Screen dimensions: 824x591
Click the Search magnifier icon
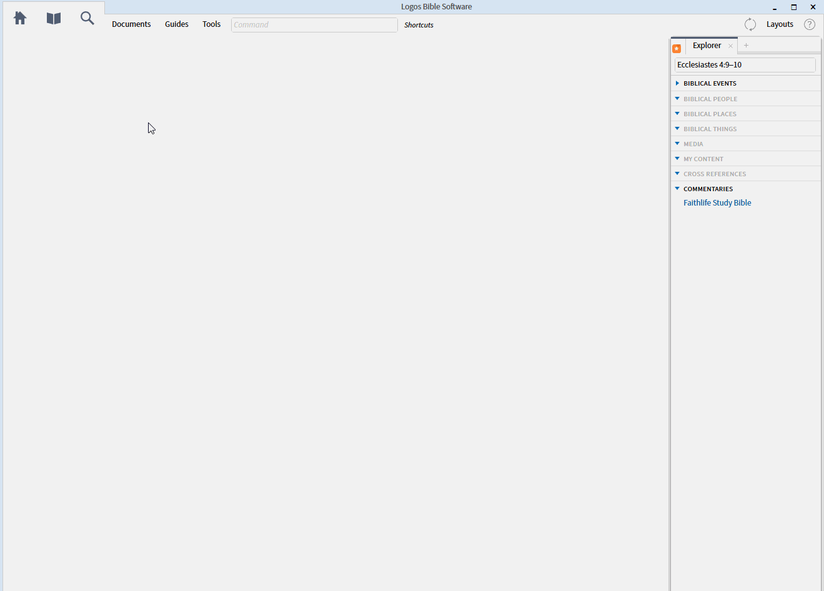[87, 18]
